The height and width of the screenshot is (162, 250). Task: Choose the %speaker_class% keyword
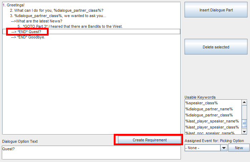coord(202,103)
